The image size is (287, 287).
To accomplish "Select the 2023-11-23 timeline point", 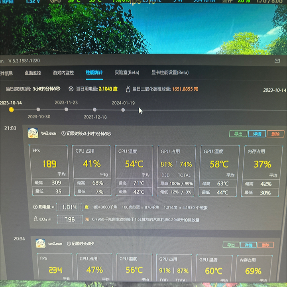I will coord(67,110).
